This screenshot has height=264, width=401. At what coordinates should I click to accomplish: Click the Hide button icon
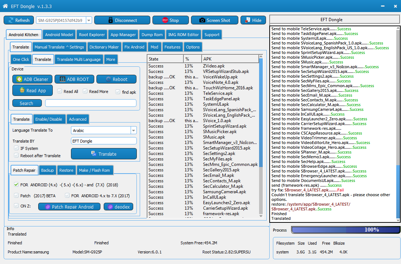(247, 20)
